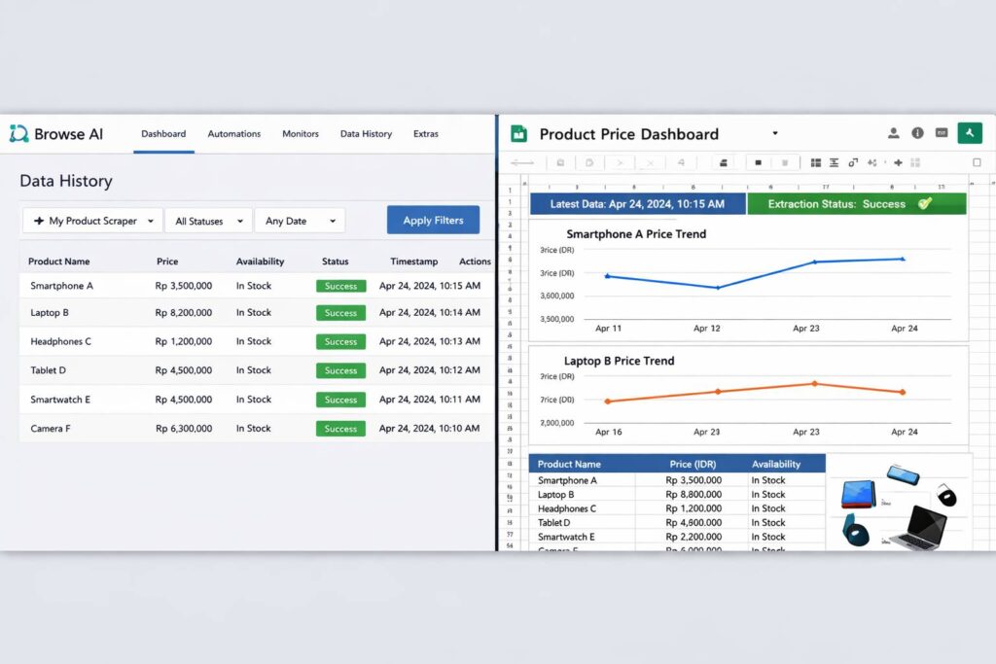Screen dimensions: 996x664
Task: Open the account profile icon in Sheets
Action: (893, 133)
